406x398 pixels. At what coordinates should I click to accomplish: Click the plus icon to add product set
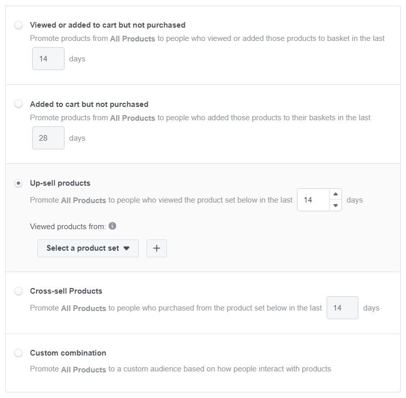click(x=156, y=248)
